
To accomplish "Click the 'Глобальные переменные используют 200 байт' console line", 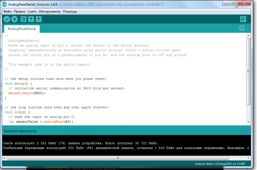I will 126,148.
